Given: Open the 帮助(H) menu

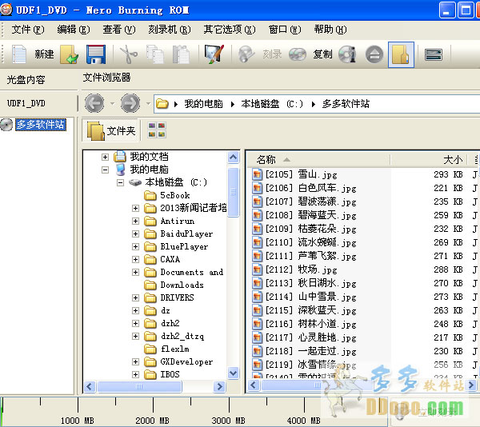Looking at the screenshot, I should point(330,30).
